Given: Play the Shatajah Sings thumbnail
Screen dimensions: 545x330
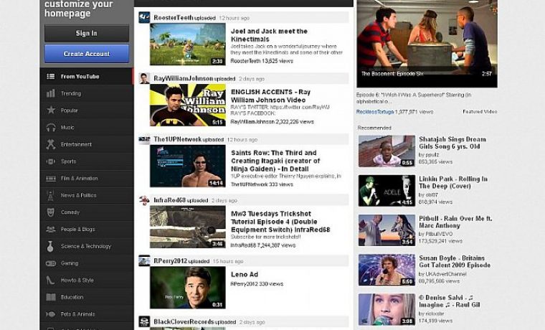Looking at the screenshot, I should coord(387,151).
